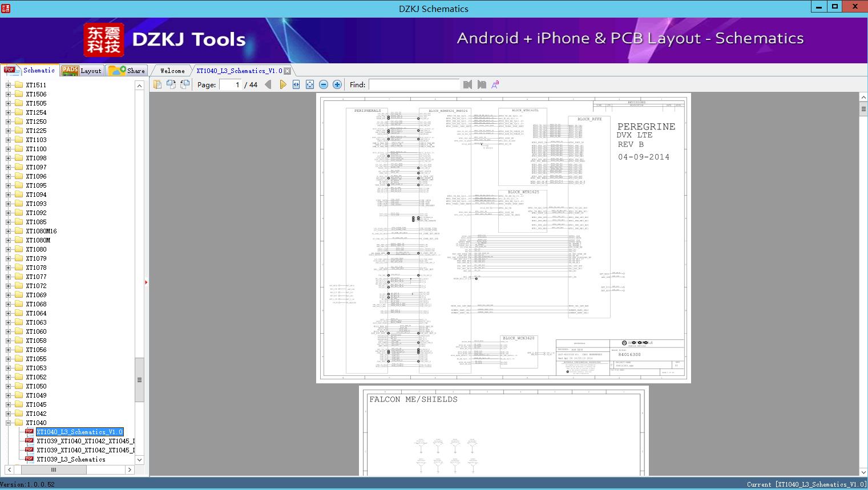
Task: Zoom out with the minus icon
Action: (324, 84)
